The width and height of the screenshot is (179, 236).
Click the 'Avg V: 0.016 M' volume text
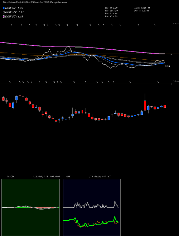(142, 8)
